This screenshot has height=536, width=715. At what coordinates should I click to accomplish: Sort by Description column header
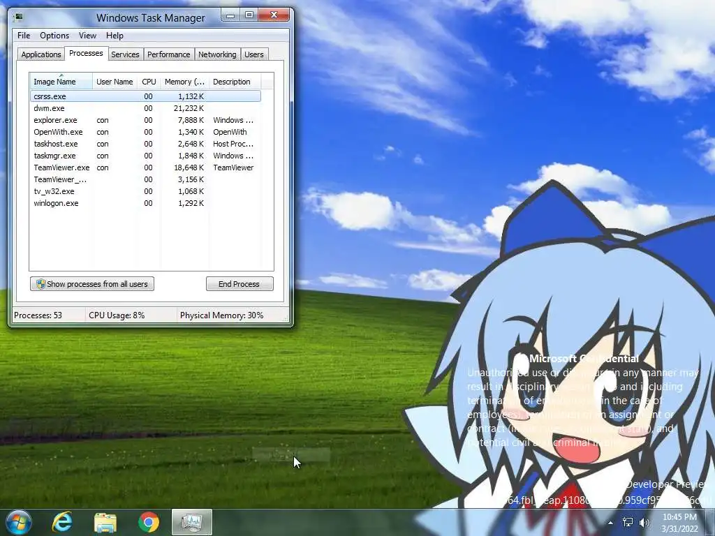(x=235, y=82)
